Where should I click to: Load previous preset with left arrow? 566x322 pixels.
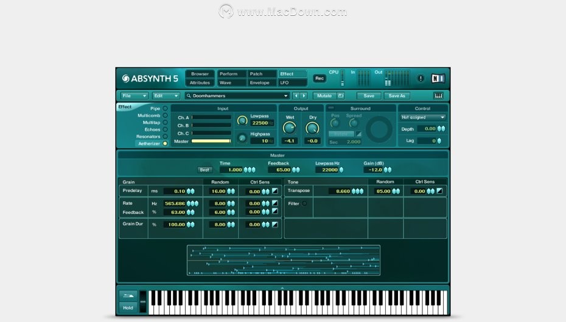296,96
